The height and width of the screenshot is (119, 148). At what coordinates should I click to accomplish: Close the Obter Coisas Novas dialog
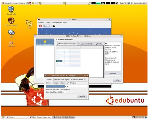coord(122,36)
